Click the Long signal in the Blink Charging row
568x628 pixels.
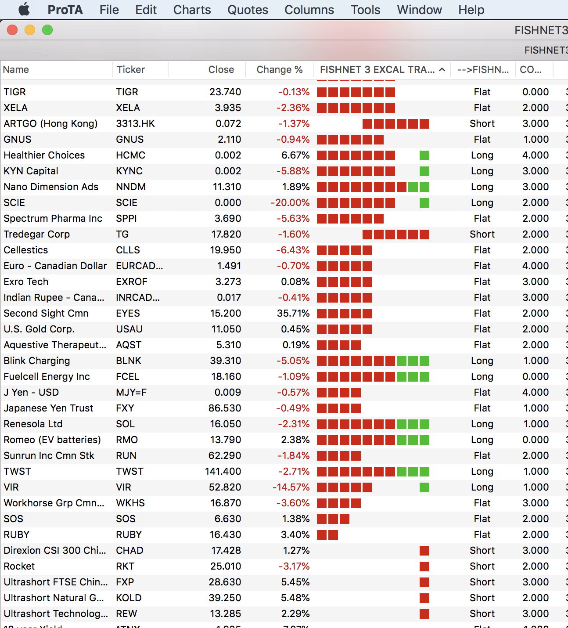(x=482, y=361)
